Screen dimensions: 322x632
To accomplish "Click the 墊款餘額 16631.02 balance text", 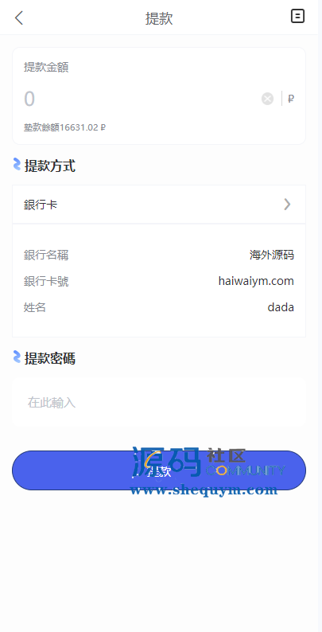I will coord(64,128).
